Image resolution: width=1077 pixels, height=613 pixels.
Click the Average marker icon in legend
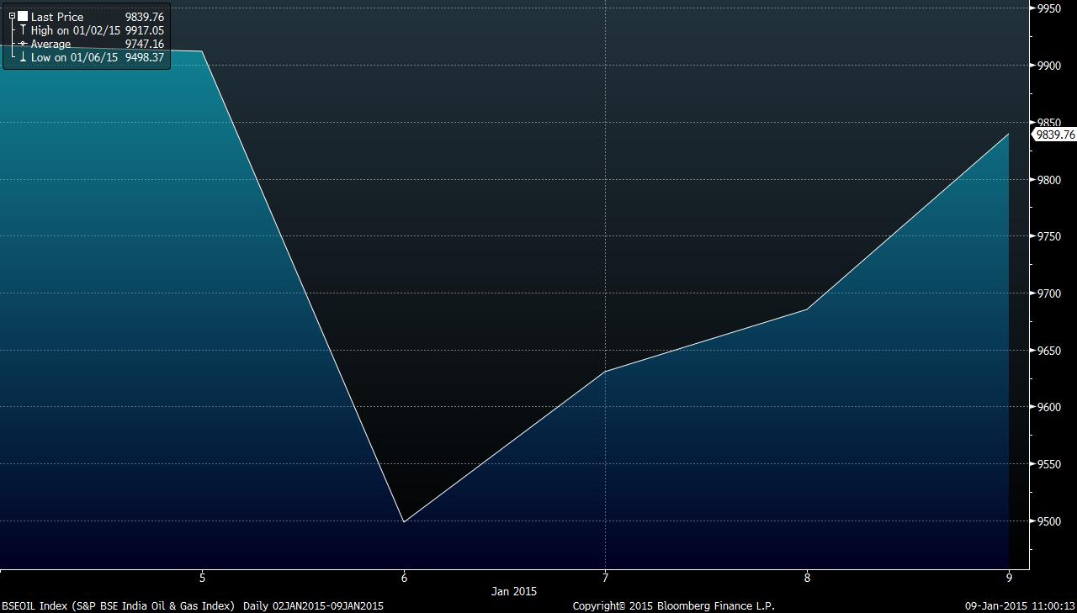pos(23,44)
